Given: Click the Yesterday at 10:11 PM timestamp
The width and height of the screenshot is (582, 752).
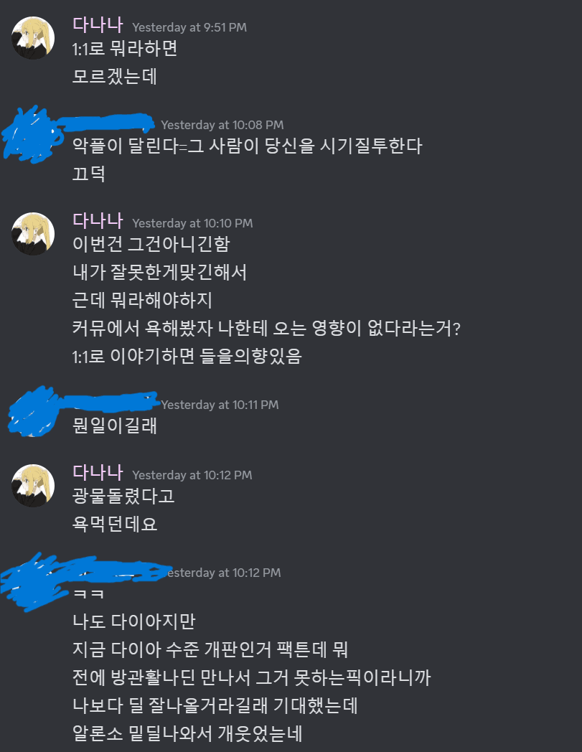Looking at the screenshot, I should click(220, 405).
